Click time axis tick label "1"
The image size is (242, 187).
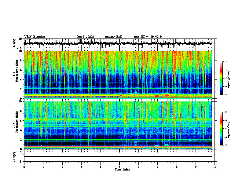43,167
